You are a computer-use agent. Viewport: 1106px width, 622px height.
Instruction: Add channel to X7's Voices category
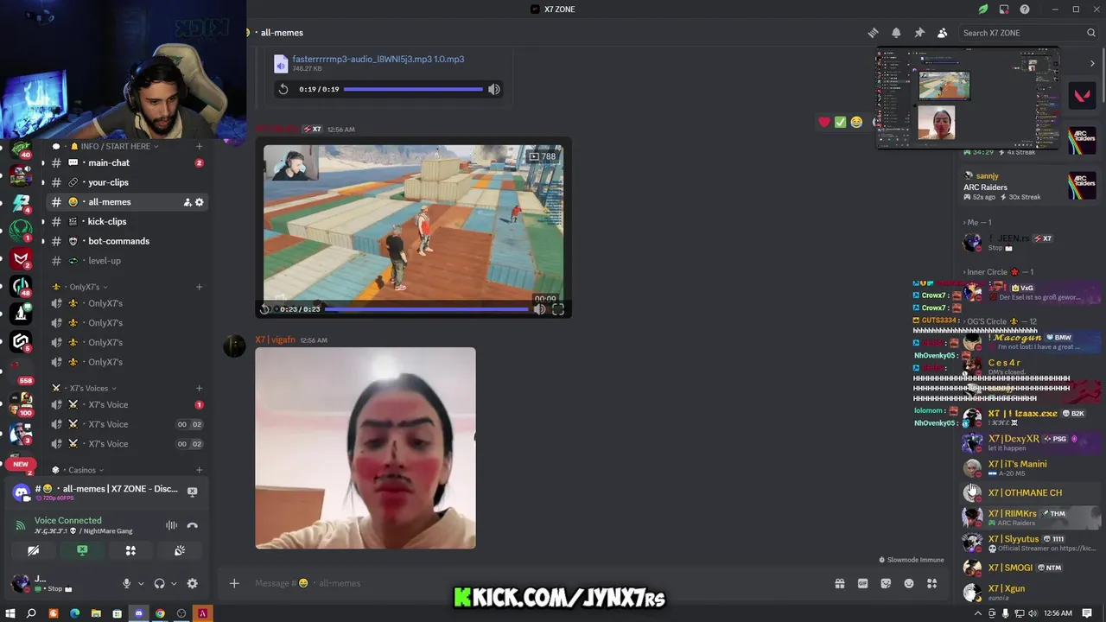(x=200, y=388)
